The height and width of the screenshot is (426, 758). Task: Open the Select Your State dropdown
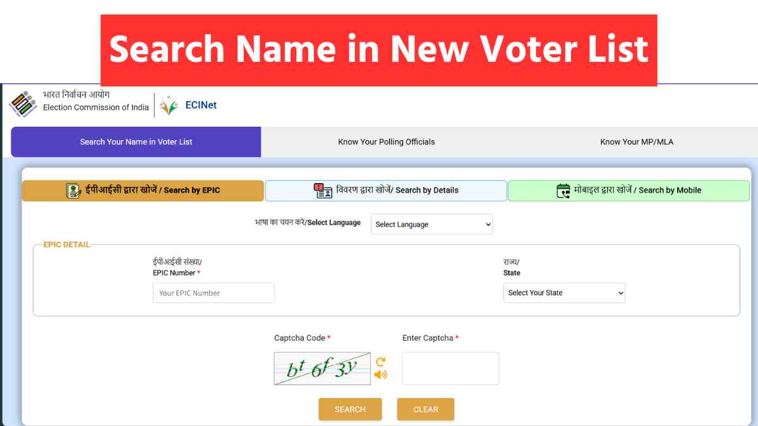(x=564, y=293)
